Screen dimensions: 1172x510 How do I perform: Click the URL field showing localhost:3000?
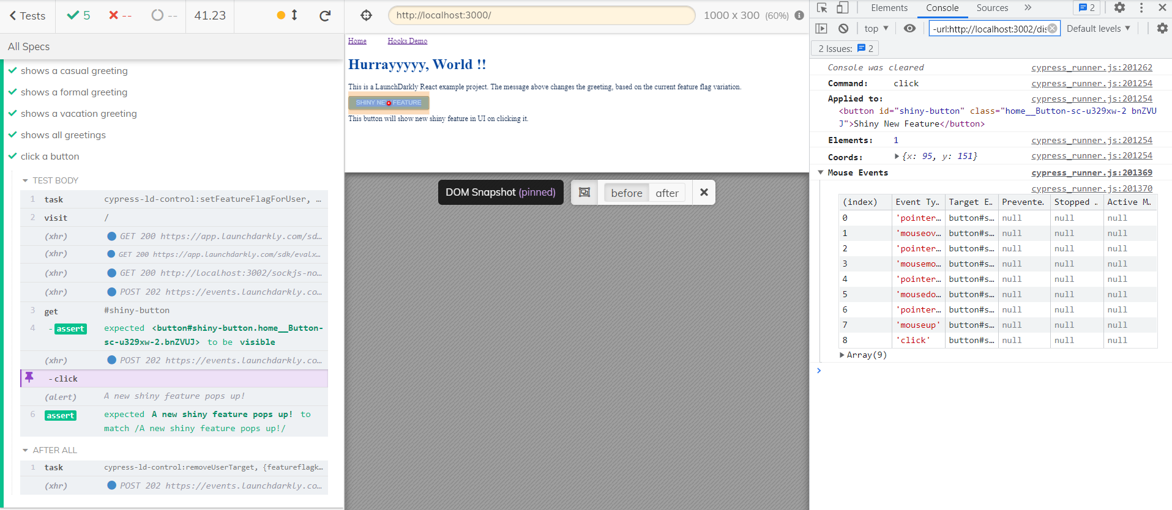pos(542,15)
